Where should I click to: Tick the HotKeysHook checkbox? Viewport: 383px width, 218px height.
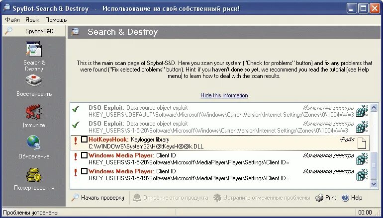coord(84,140)
